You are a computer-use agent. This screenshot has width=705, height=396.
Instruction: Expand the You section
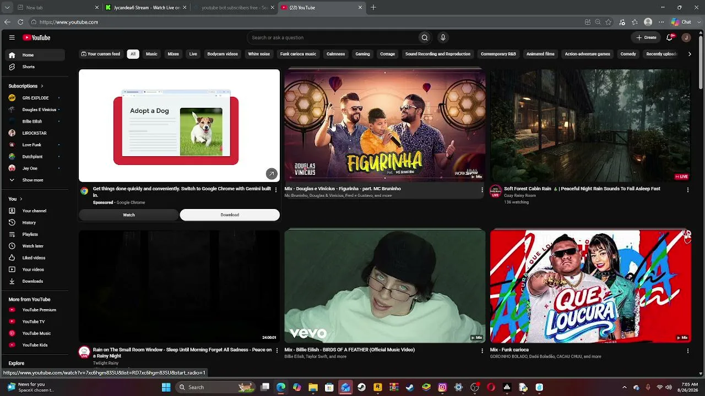coord(15,199)
